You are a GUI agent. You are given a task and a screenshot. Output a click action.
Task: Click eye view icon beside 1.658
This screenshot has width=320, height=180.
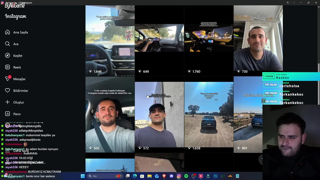tap(189, 148)
